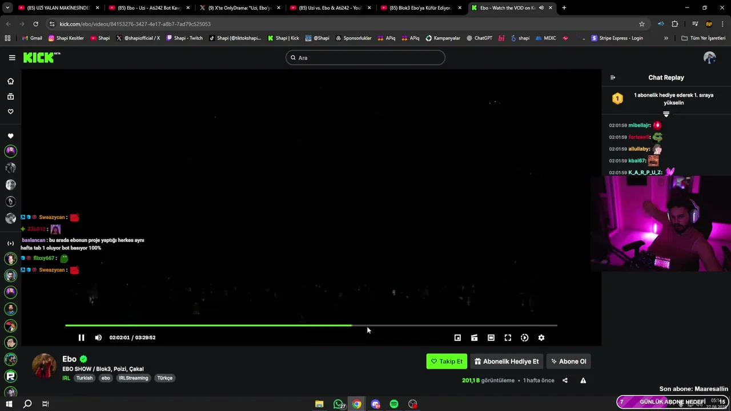Screen dimensions: 731x411
Task: Open Chrome apps grid shortcut
Action: pos(7,38)
